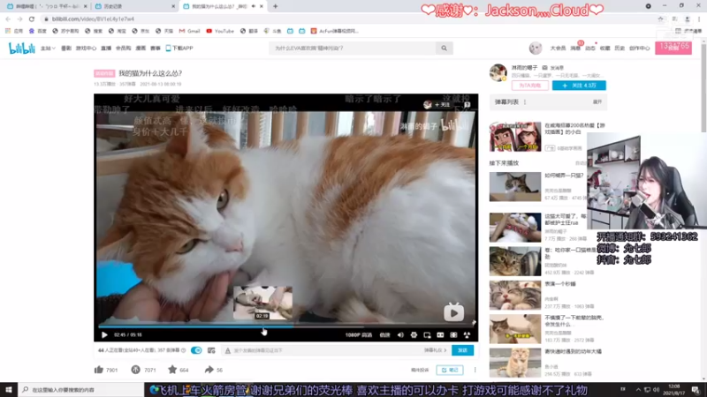Click into bilibili search box
Screen dimensions: 707x397
(352, 49)
